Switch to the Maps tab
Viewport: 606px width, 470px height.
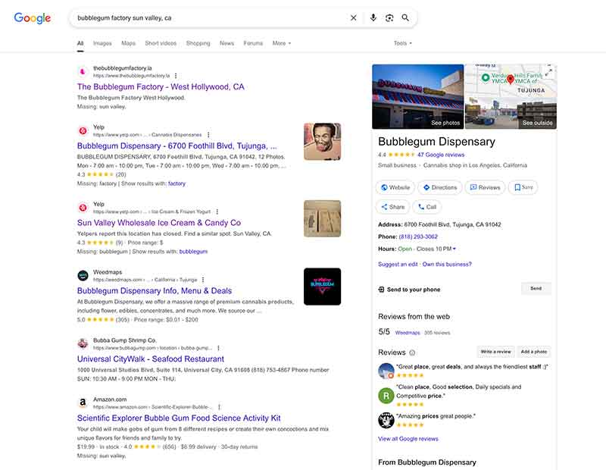coord(128,43)
